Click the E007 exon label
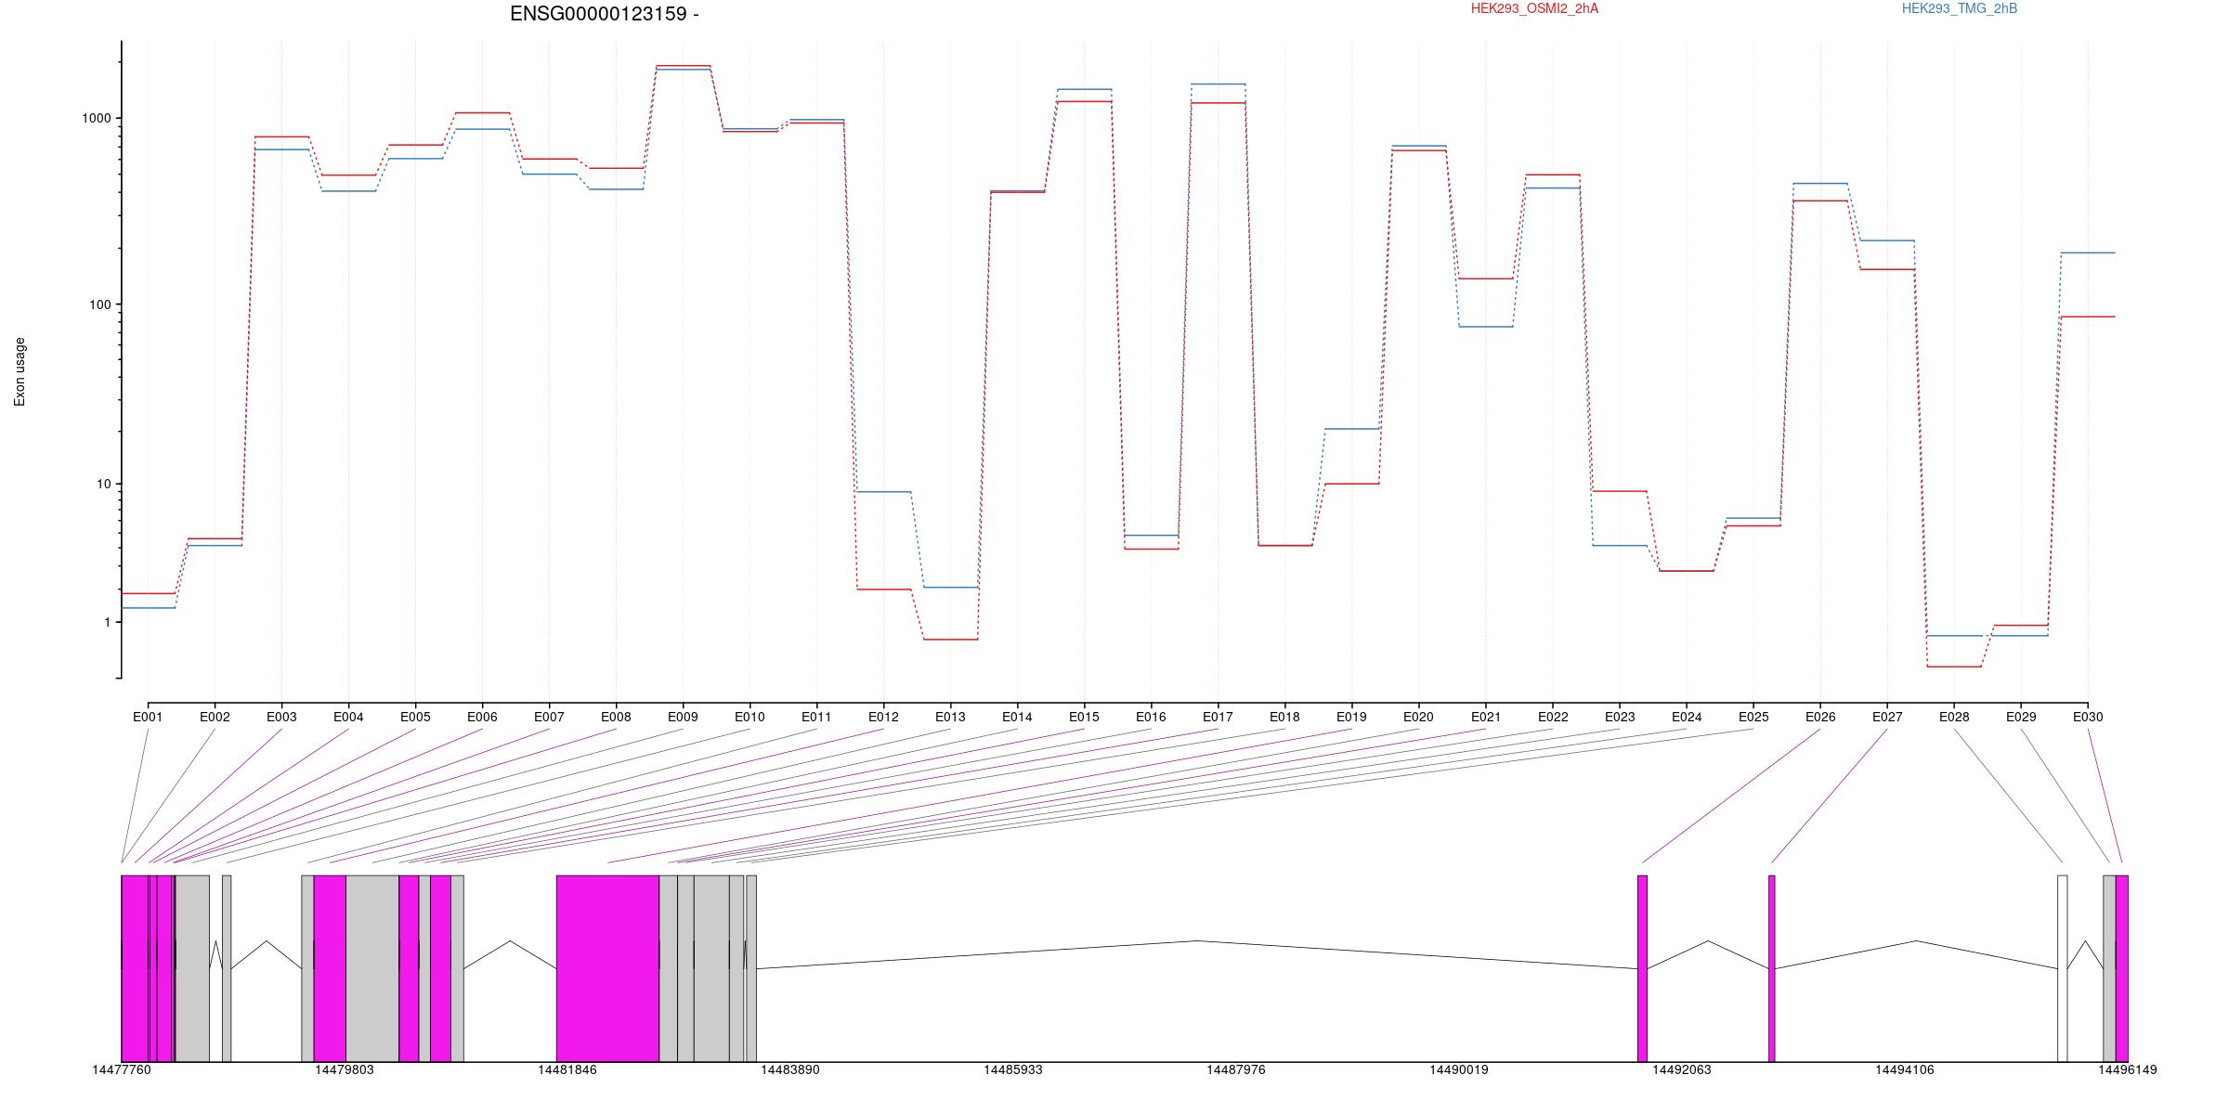 point(549,717)
